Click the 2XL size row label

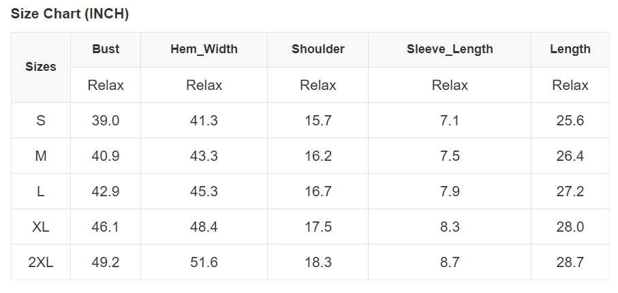click(x=41, y=262)
